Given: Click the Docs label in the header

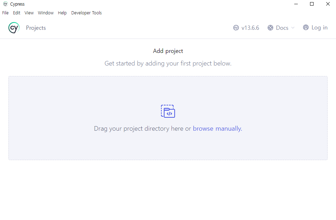Looking at the screenshot, I should [282, 28].
